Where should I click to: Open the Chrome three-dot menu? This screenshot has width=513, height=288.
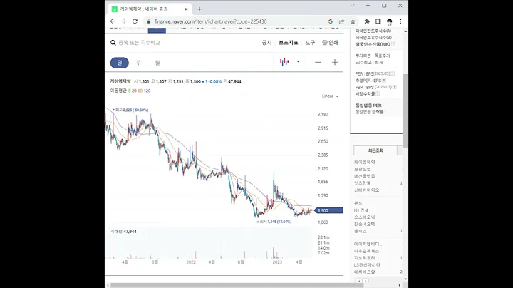tap(400, 21)
